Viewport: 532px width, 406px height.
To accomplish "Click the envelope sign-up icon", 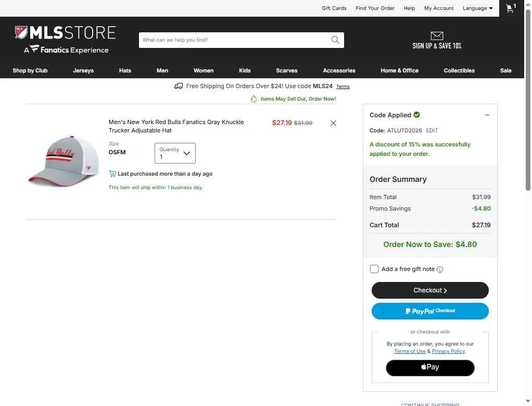I will point(437,35).
